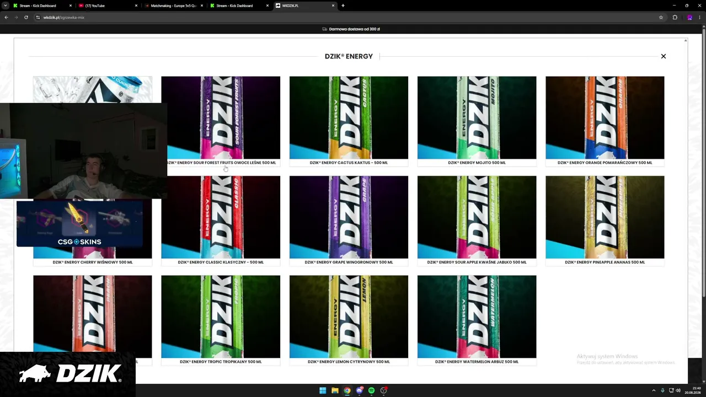Open the tab search dropdown arrow
706x397 pixels.
click(6, 6)
